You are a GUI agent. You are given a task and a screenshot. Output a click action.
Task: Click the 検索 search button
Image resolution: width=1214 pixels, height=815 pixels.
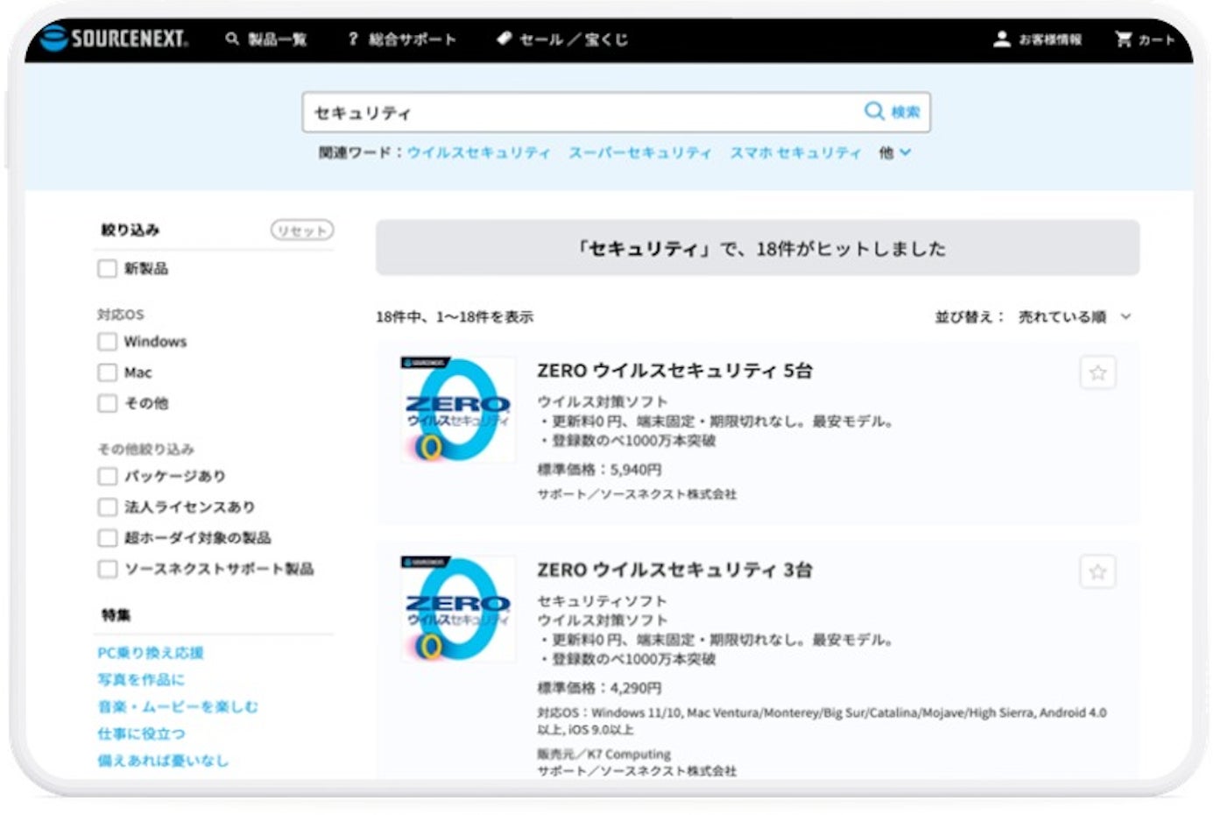(906, 111)
